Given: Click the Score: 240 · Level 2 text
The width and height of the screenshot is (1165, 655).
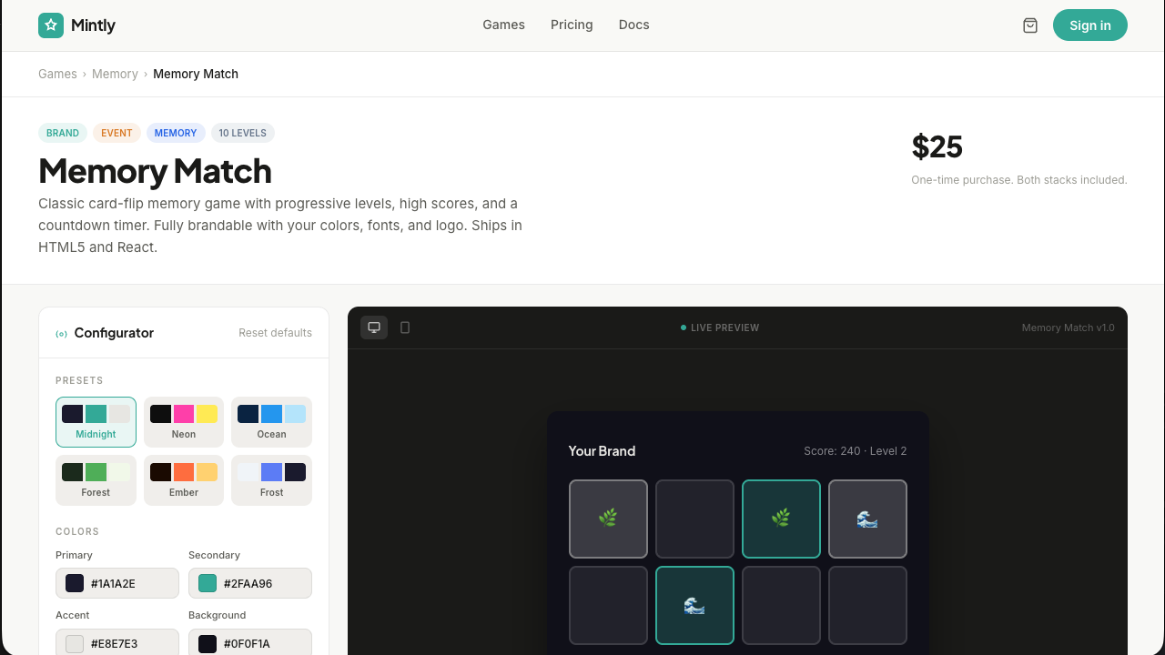Looking at the screenshot, I should coord(855,450).
